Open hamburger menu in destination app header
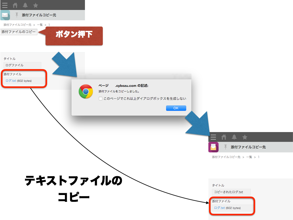 pos(213,137)
